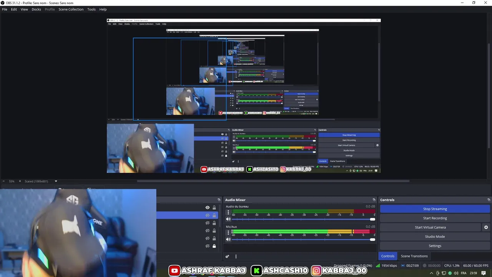Click the streaming timer 00:27:09

pos(409,265)
